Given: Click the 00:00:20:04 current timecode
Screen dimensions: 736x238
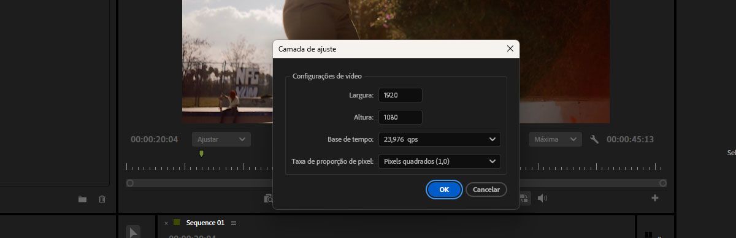Looking at the screenshot, I should point(155,139).
